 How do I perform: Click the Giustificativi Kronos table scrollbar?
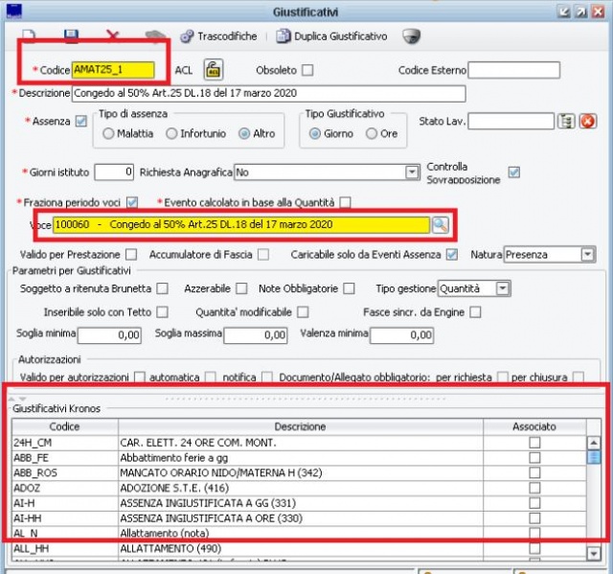pyautogui.click(x=594, y=498)
